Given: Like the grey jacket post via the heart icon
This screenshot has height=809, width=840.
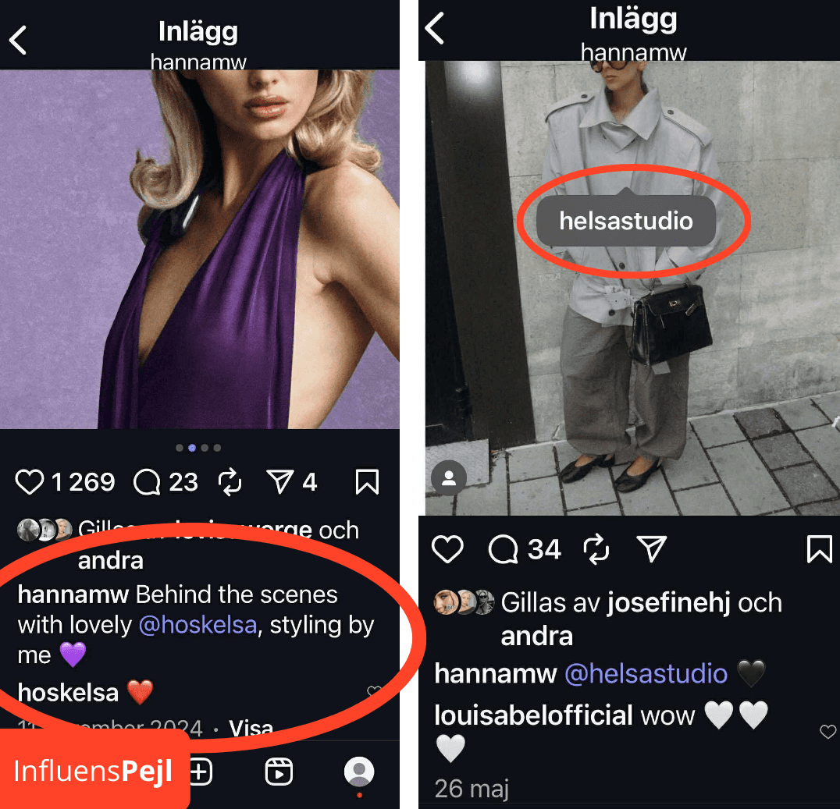Looking at the screenshot, I should [447, 548].
